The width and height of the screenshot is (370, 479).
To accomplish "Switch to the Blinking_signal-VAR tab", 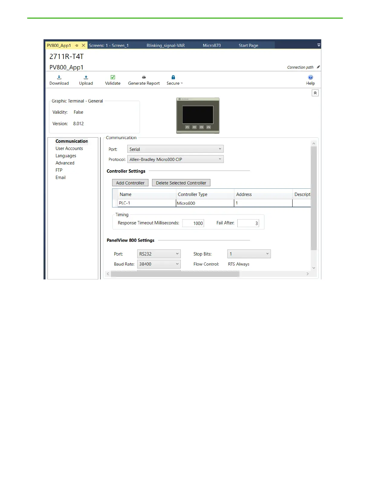I will [166, 45].
